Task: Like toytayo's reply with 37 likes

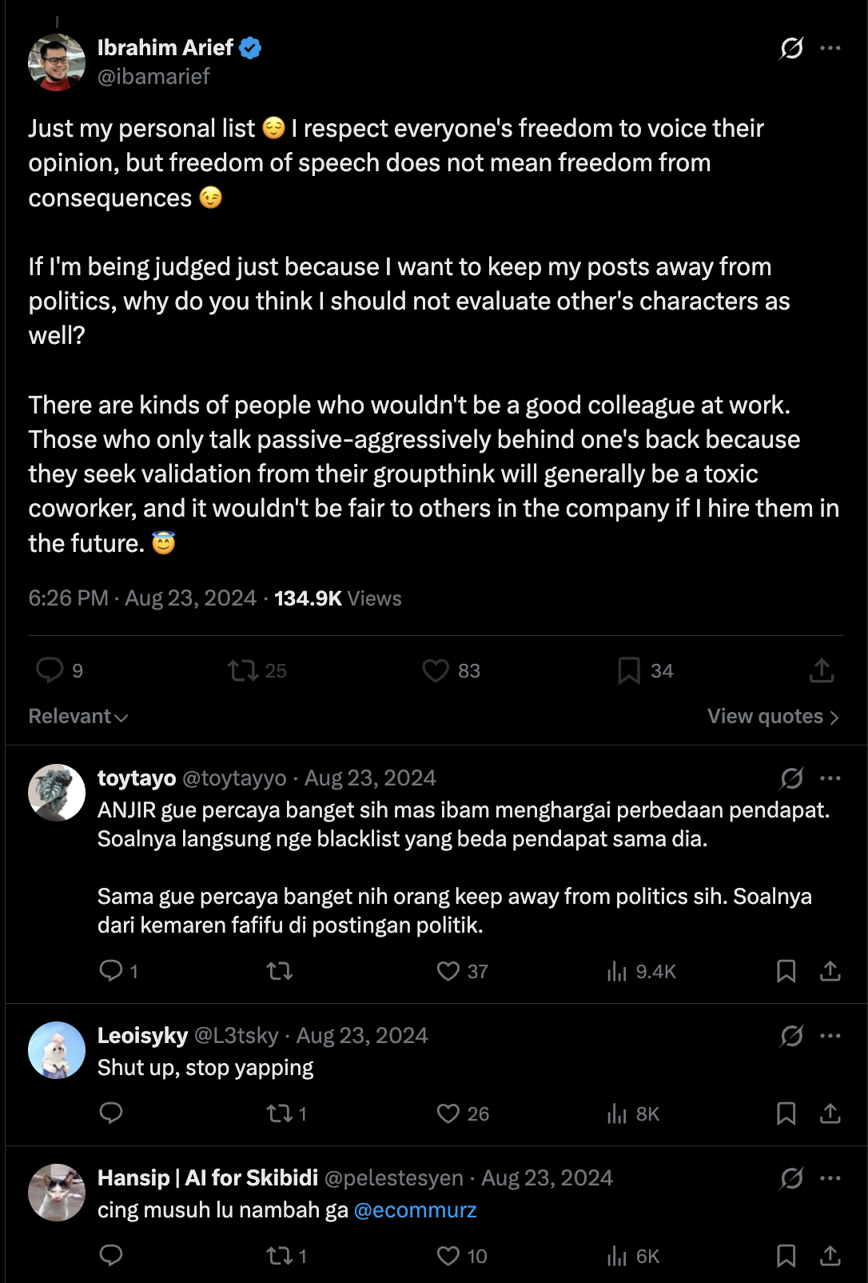Action: (x=448, y=971)
